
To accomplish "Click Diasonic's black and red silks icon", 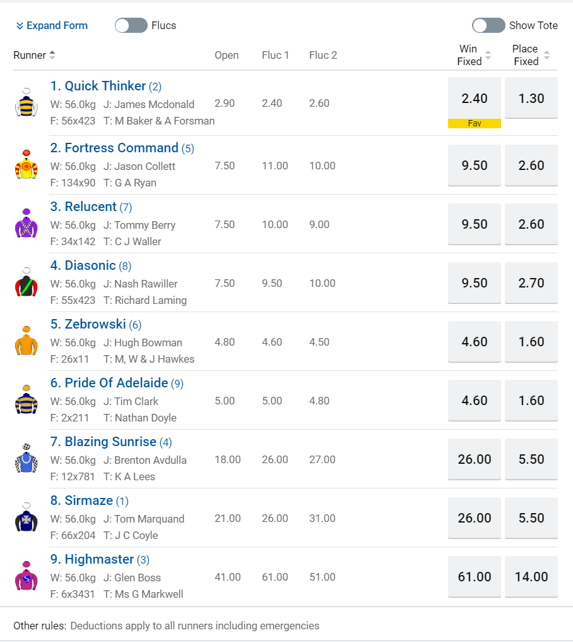I will pyautogui.click(x=26, y=282).
